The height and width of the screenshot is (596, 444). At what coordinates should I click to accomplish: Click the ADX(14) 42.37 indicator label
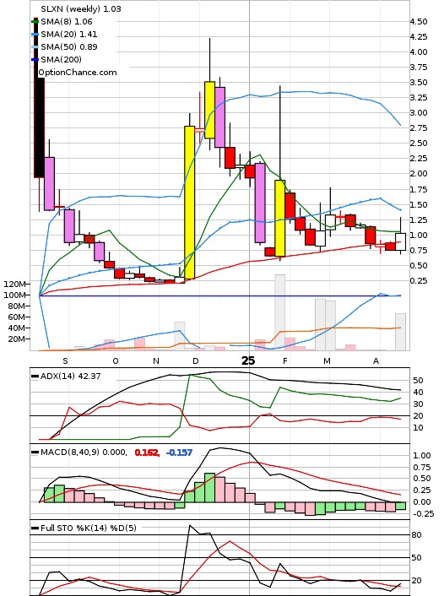click(71, 376)
